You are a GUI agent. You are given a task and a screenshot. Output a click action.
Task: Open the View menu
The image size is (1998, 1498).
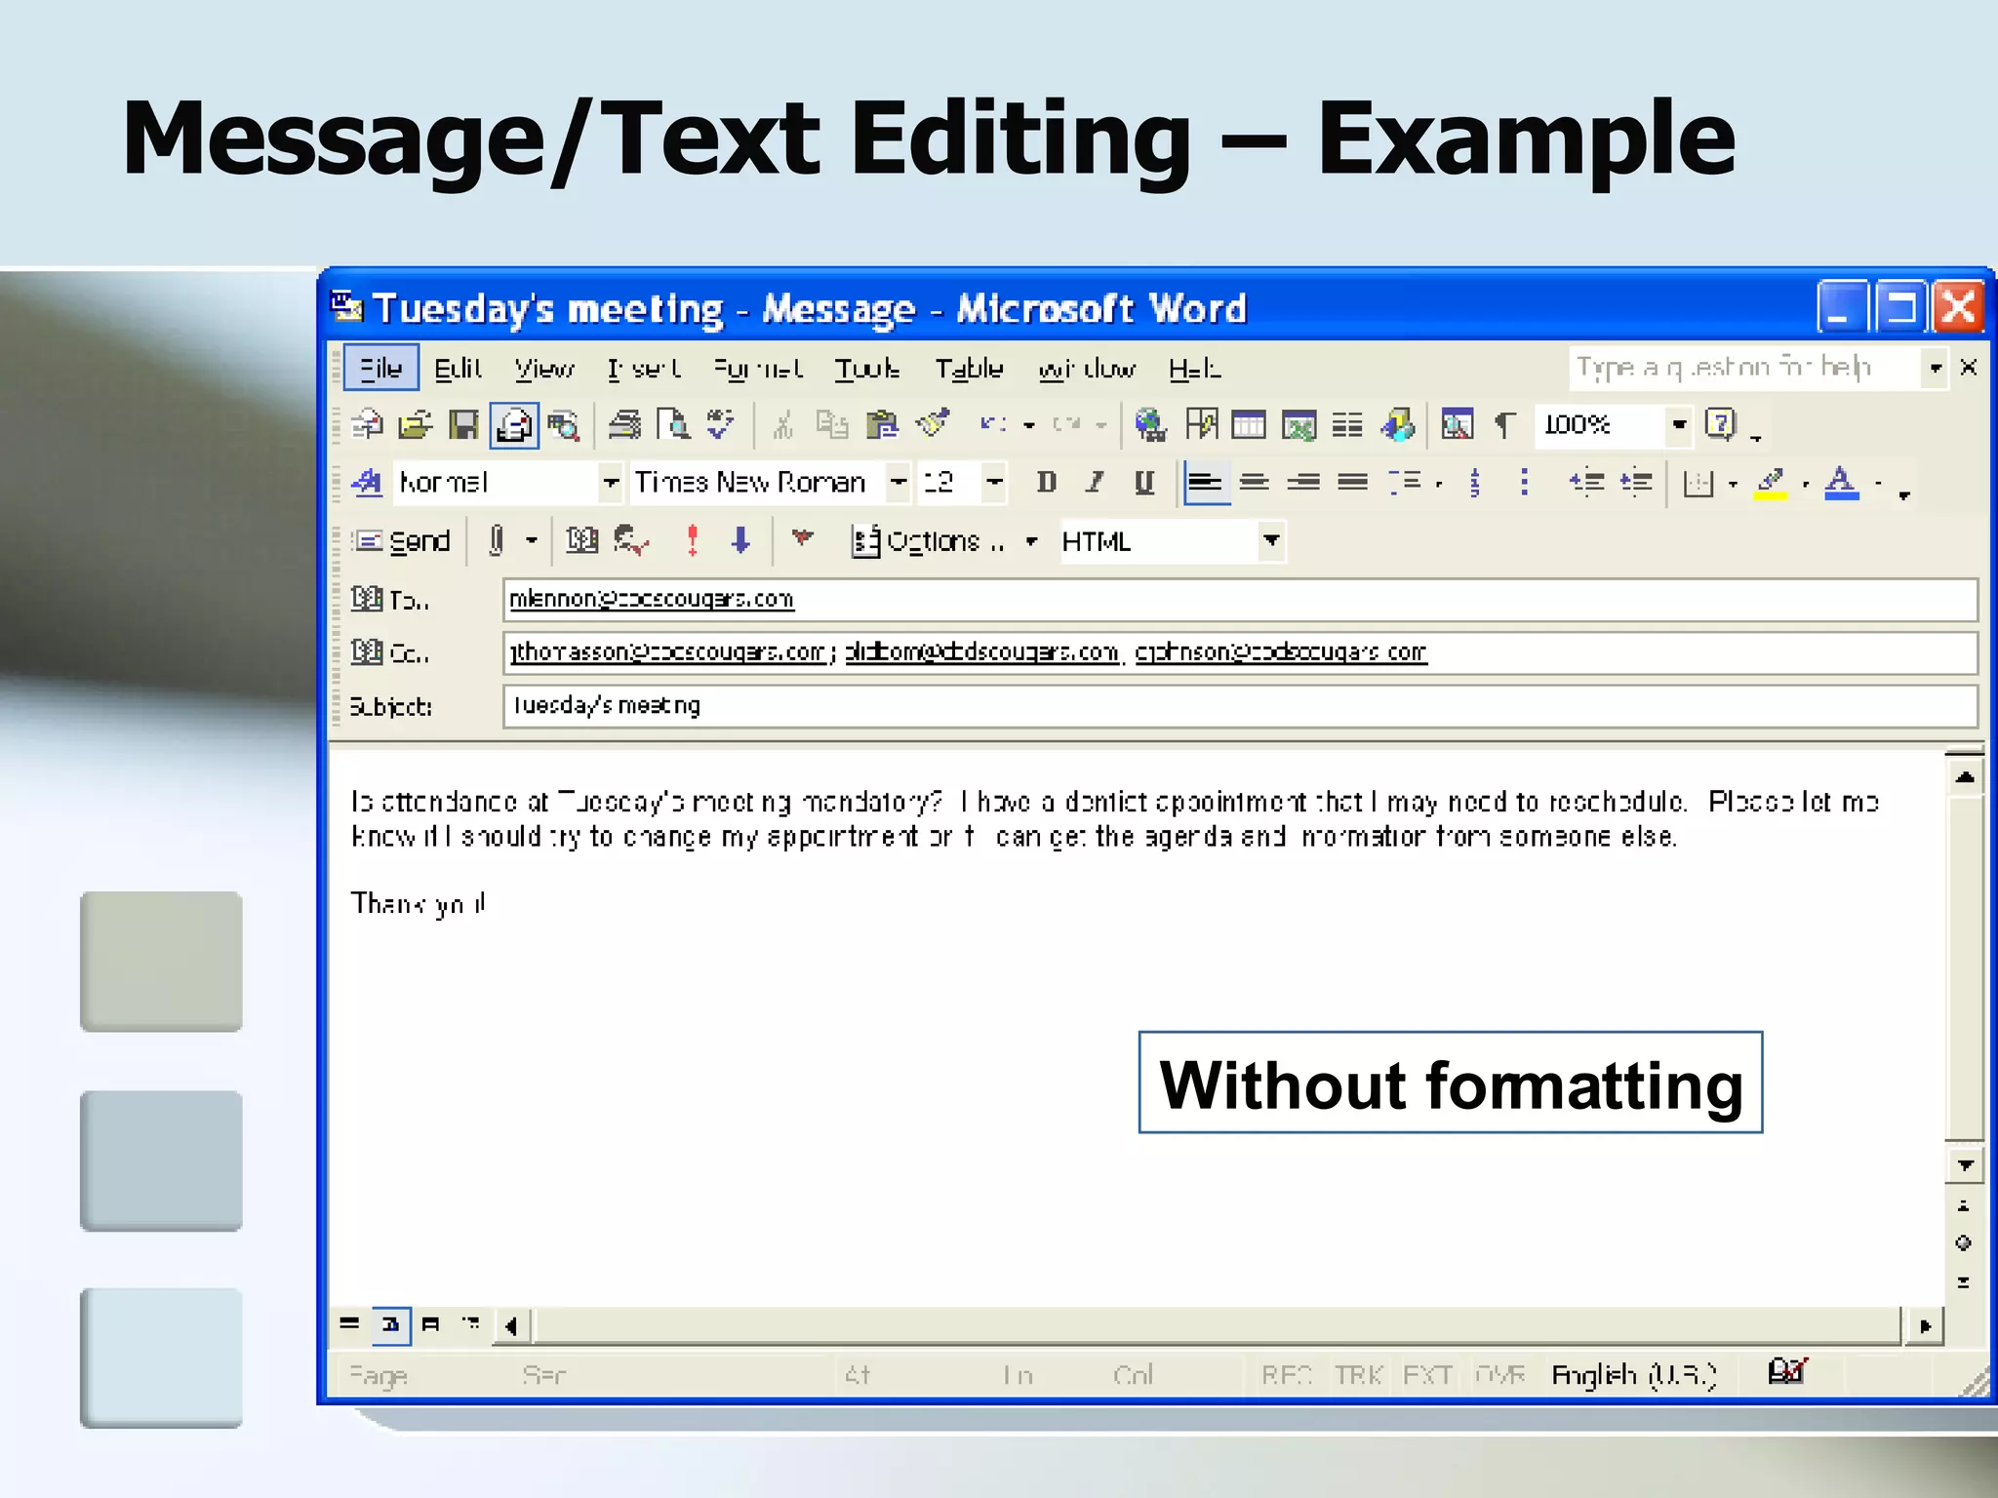(544, 368)
